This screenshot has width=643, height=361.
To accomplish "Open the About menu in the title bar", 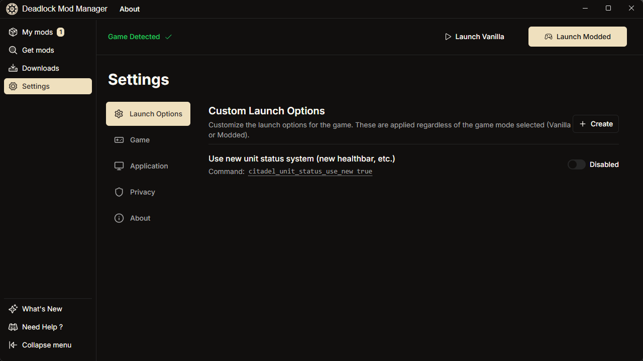I will (129, 9).
